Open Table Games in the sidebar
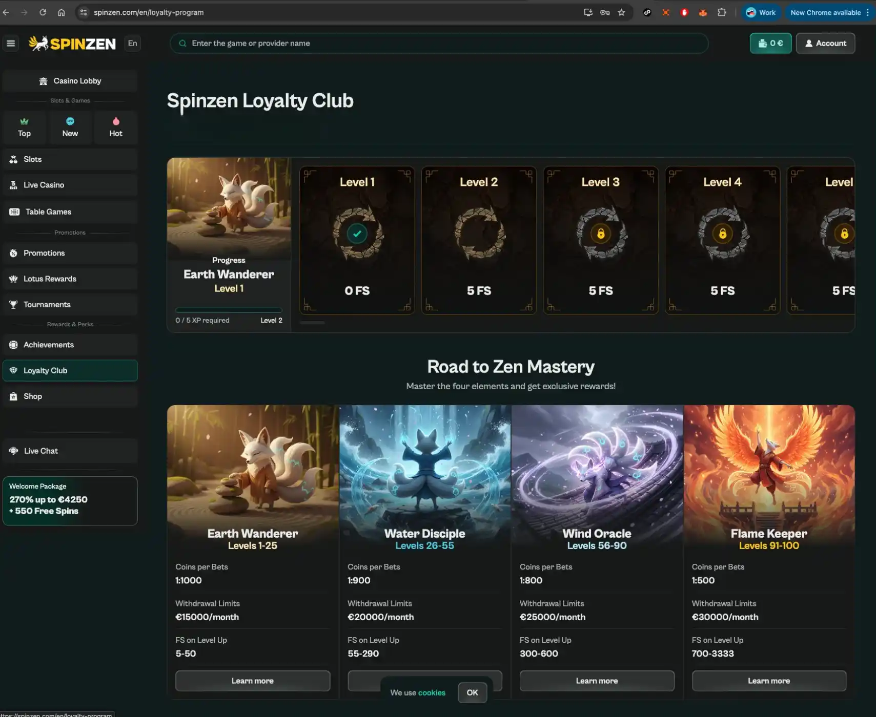 pos(70,212)
